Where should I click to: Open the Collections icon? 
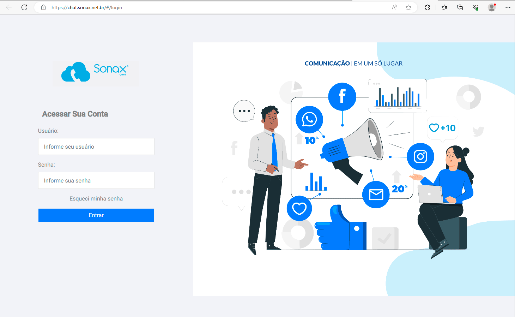[x=460, y=7]
